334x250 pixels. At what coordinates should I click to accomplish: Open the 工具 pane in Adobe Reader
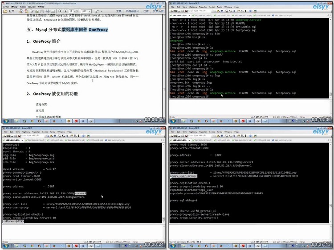point(119,11)
